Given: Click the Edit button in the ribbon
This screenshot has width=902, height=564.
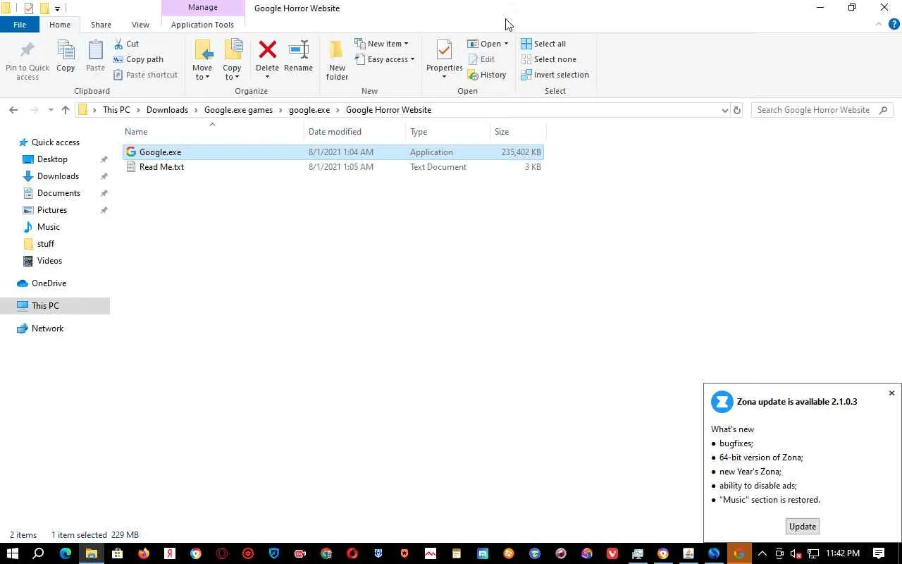Looking at the screenshot, I should [481, 59].
